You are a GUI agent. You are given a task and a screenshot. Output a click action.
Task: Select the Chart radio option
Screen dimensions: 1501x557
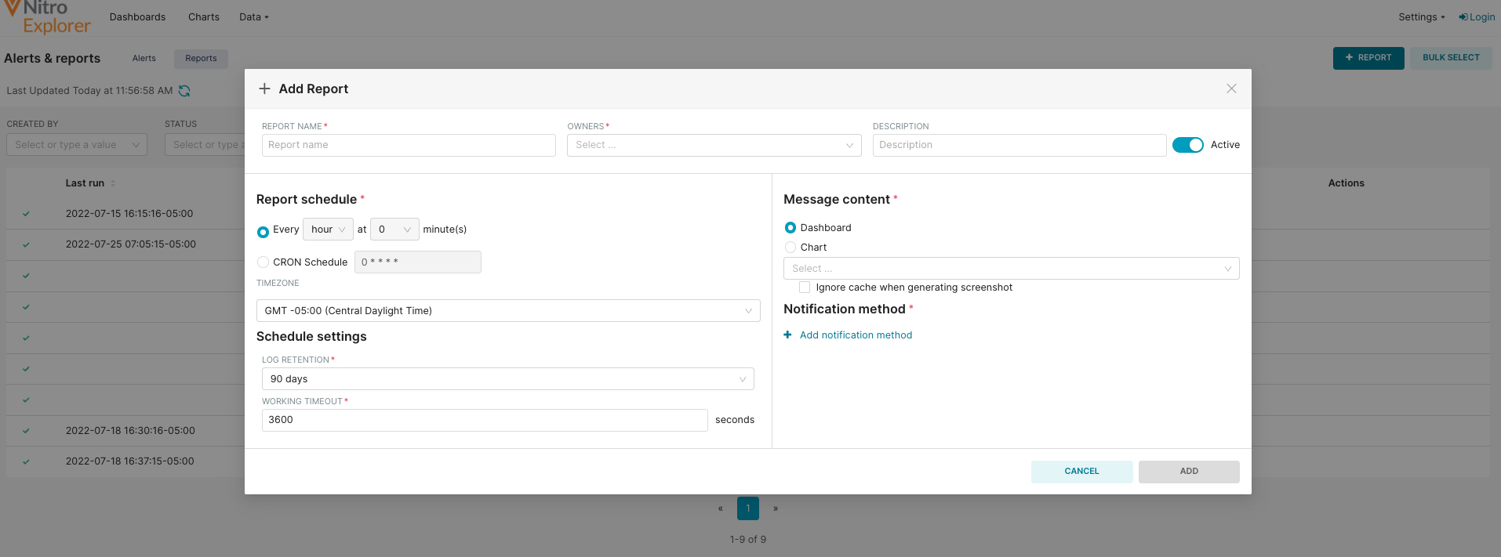pos(790,248)
